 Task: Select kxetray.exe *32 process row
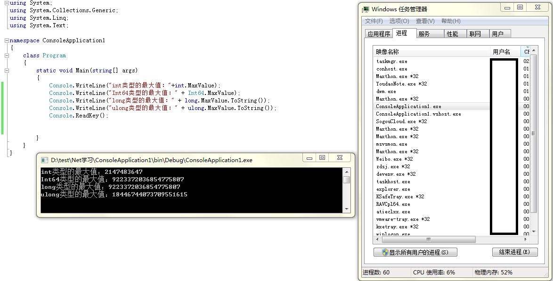[x=452, y=227]
